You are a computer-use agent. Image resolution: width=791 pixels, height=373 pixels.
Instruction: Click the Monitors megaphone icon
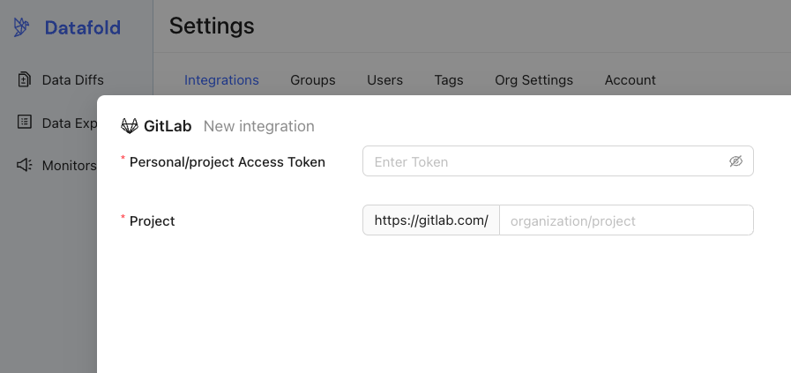24,165
